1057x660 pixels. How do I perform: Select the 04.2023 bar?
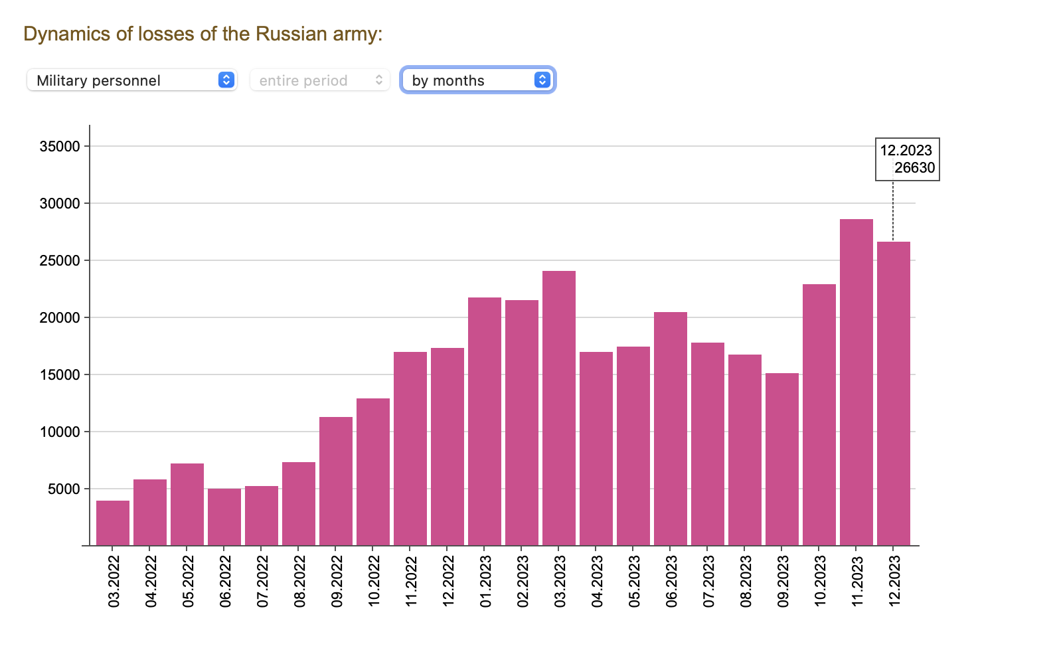596,449
